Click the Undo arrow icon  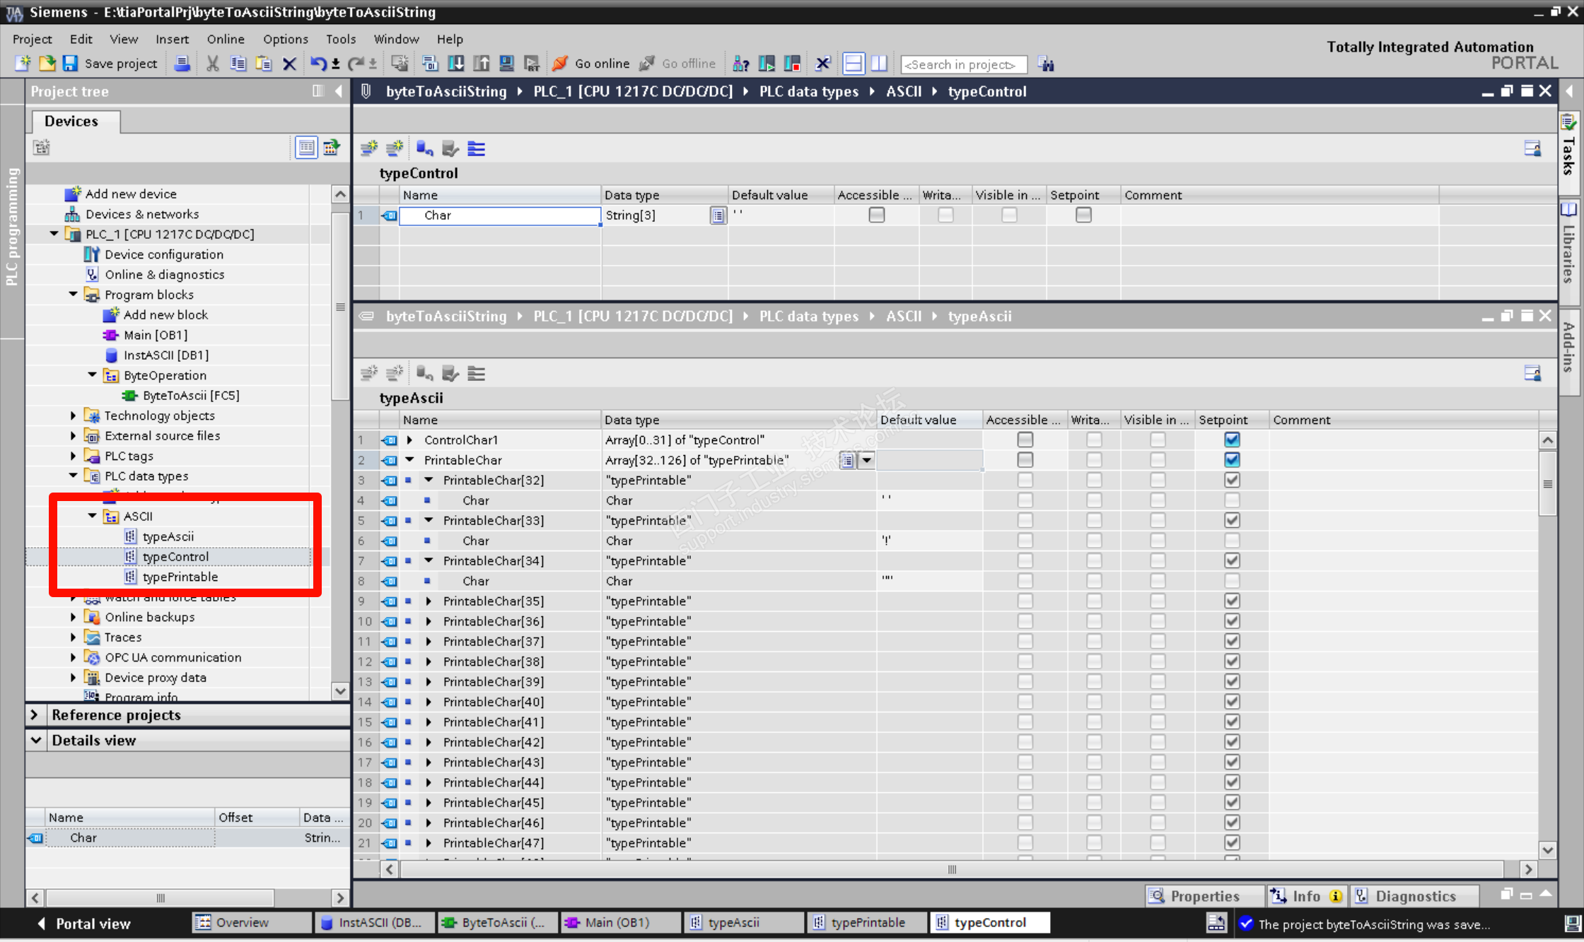(318, 64)
